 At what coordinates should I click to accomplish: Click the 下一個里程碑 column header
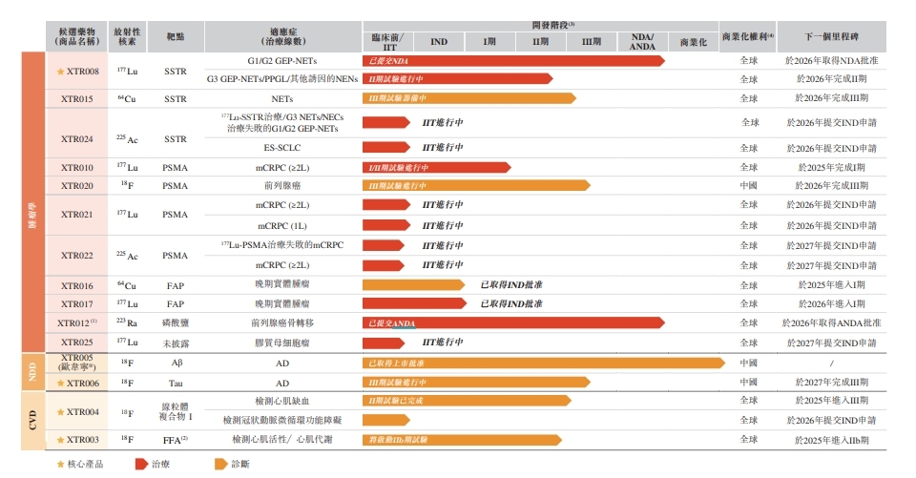[831, 36]
